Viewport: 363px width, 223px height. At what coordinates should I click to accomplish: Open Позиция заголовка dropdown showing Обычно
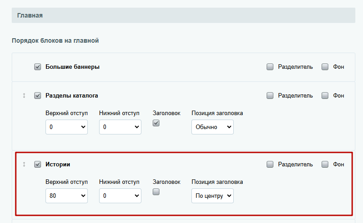point(213,127)
